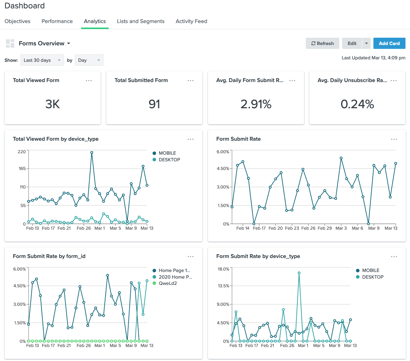410x361 pixels.
Task: Click the 2020 Home P... legend color dot
Action: click(x=154, y=277)
